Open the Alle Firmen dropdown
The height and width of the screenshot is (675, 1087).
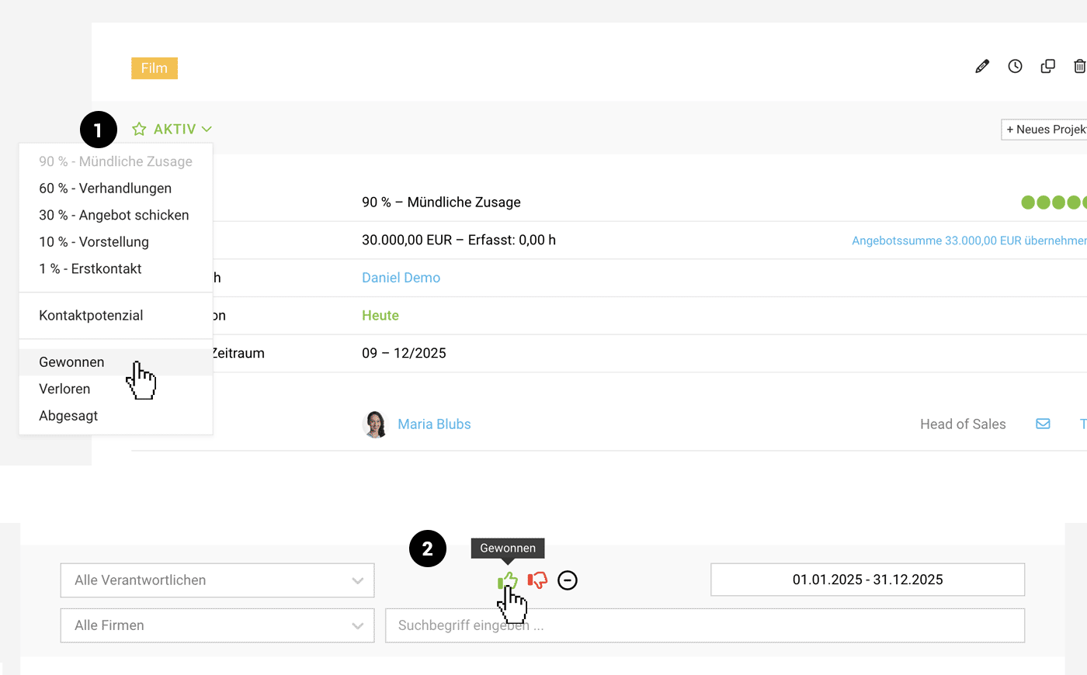217,625
